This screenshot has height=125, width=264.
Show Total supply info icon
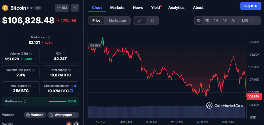tap(69, 70)
